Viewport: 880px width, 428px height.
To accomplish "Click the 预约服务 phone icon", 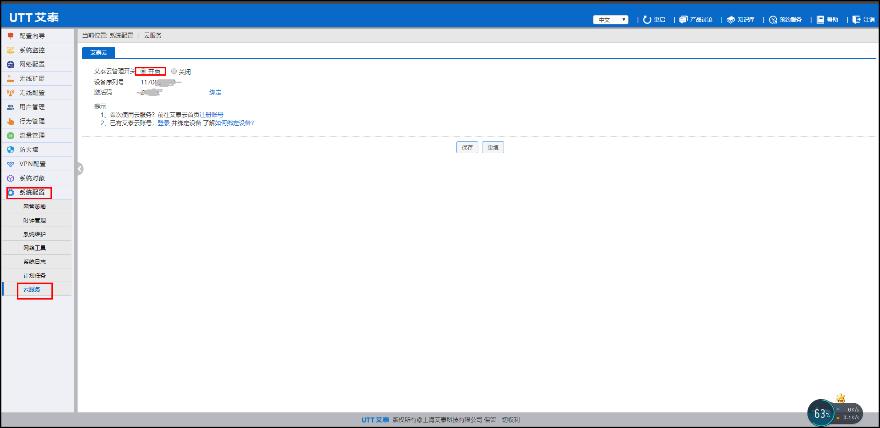I will pyautogui.click(x=773, y=19).
